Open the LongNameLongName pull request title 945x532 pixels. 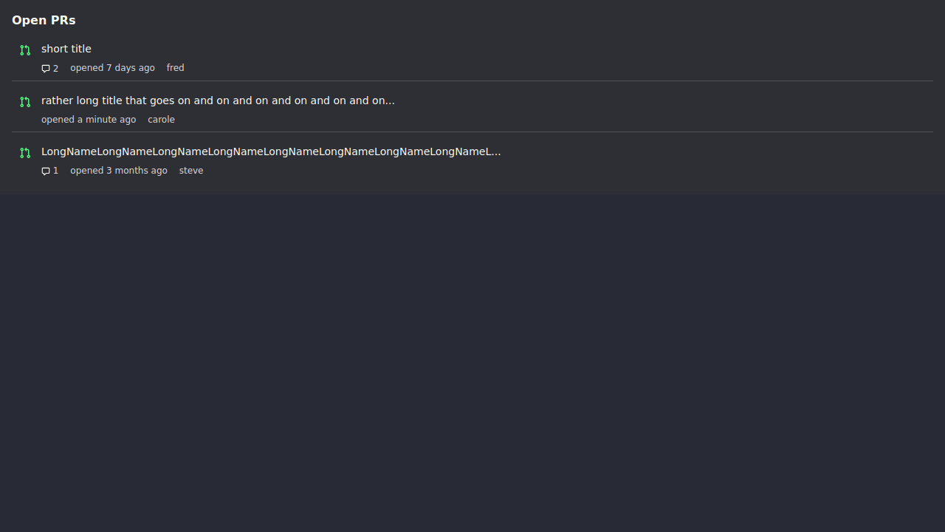[x=271, y=151]
